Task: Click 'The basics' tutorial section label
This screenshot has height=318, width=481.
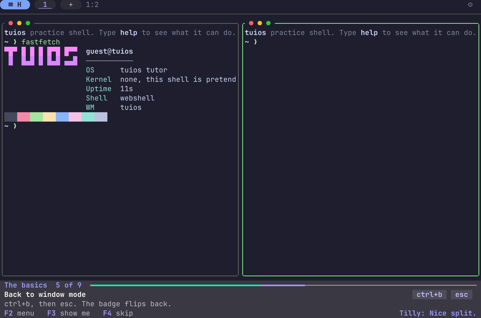Action: [26, 285]
